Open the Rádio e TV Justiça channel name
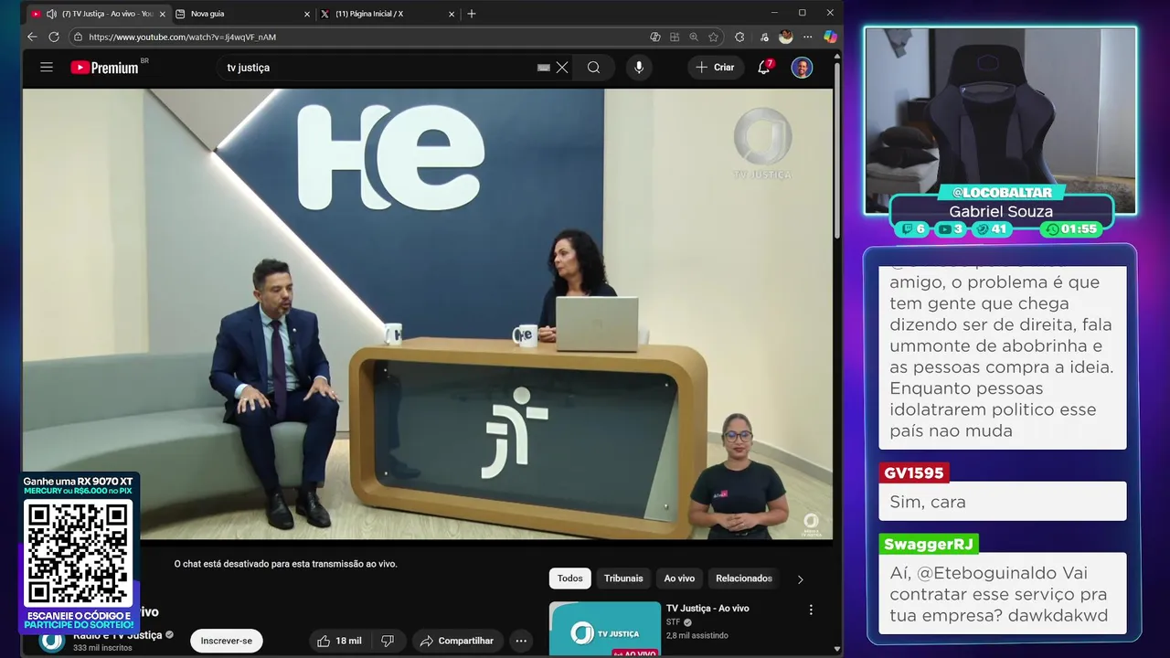Screen dimensions: 1170x658 pyautogui.click(x=118, y=635)
